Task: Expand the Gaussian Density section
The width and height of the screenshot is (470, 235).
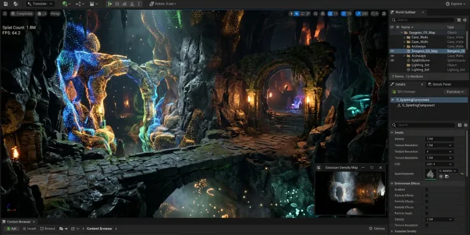Action: coord(392,231)
